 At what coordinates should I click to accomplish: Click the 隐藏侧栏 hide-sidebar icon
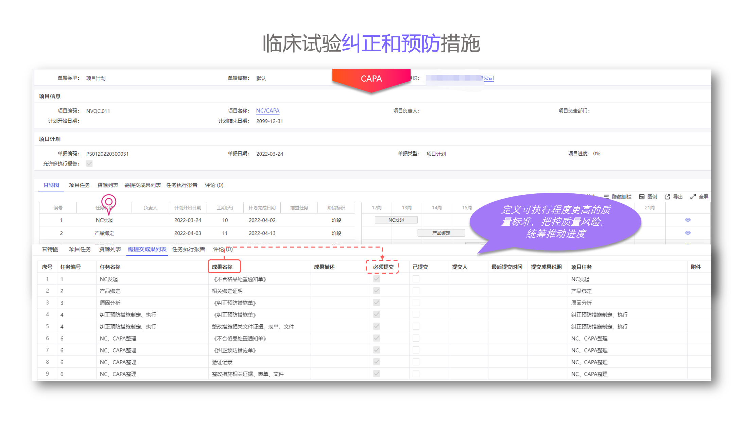pos(606,196)
